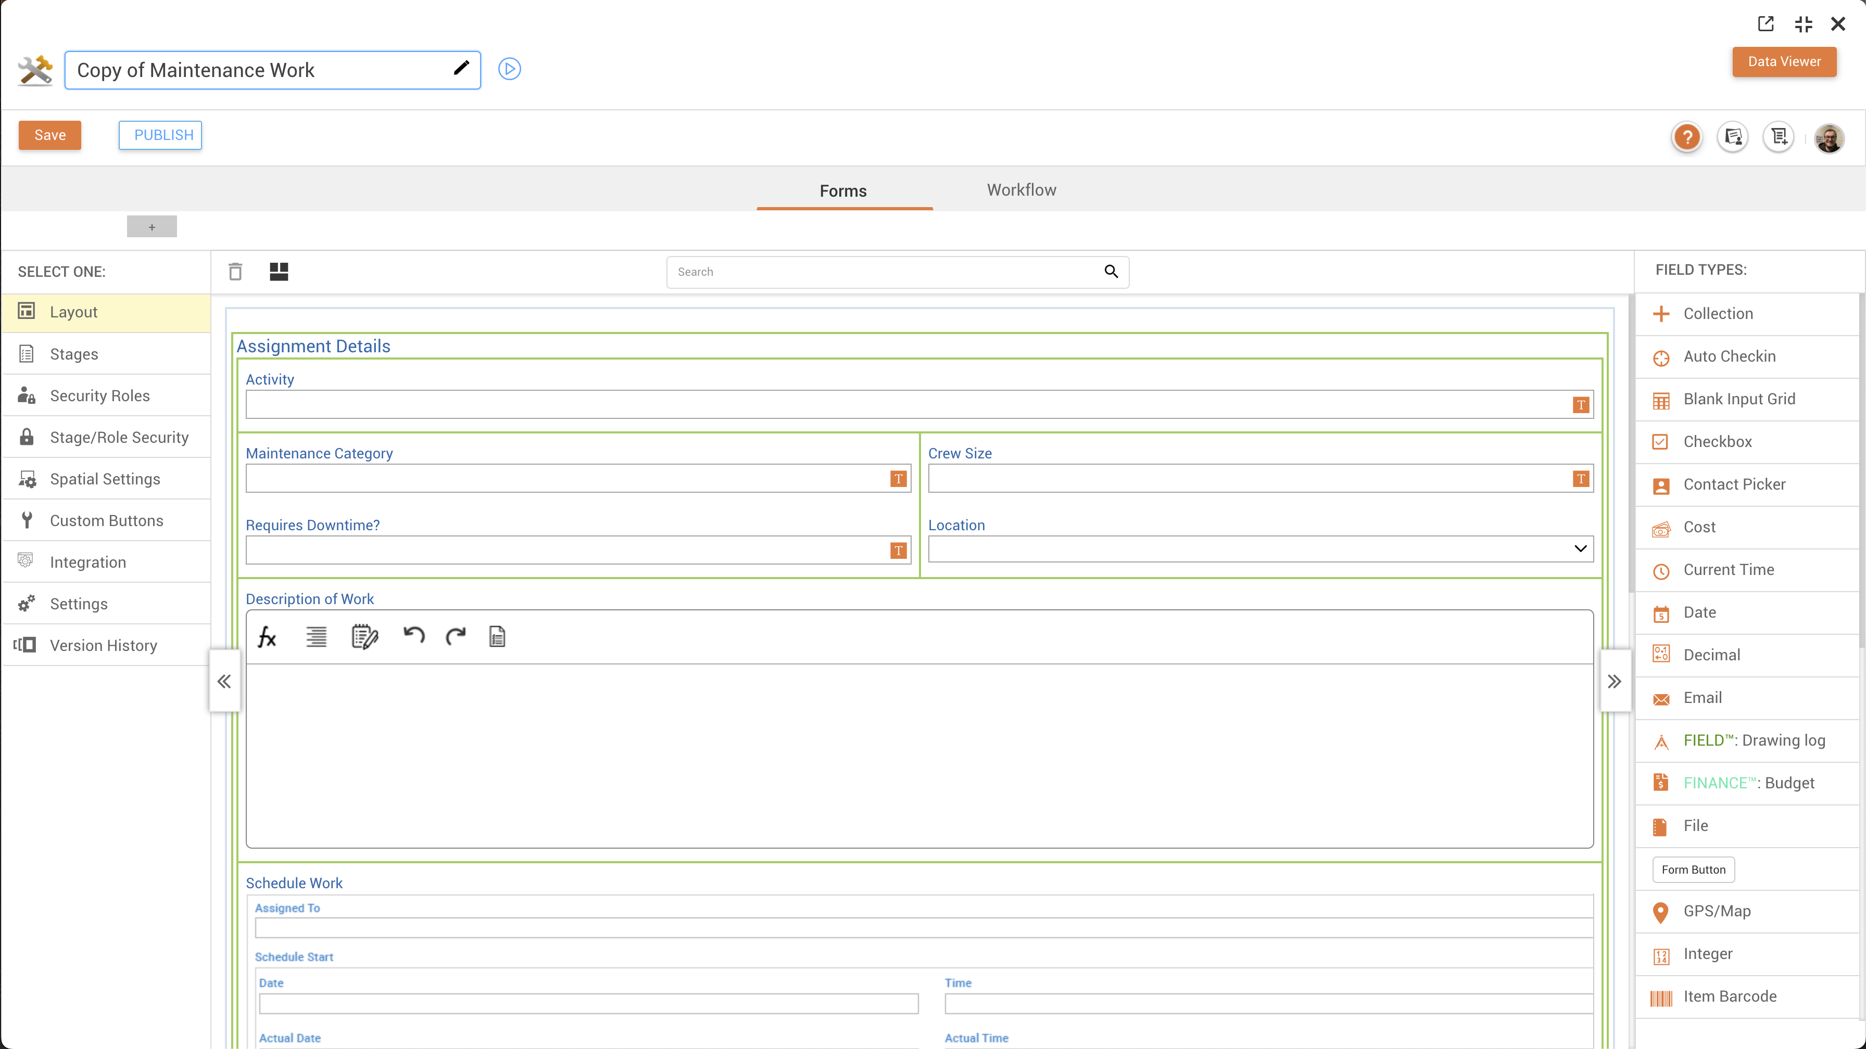1866x1049 pixels.
Task: Select Security Roles in sidebar
Action: coord(100,395)
